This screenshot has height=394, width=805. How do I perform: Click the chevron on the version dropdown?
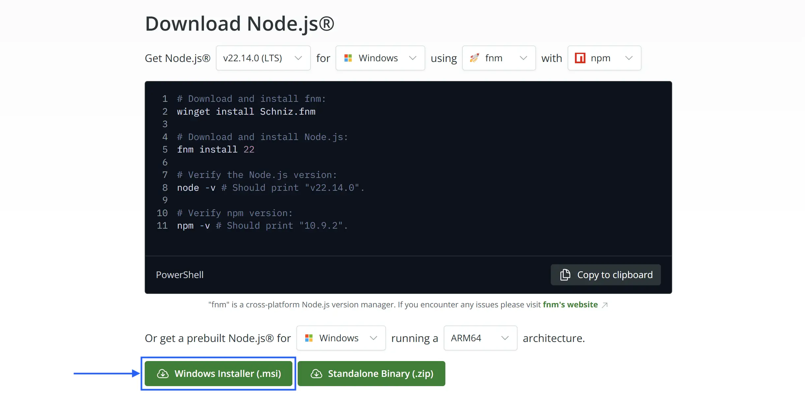click(x=298, y=58)
